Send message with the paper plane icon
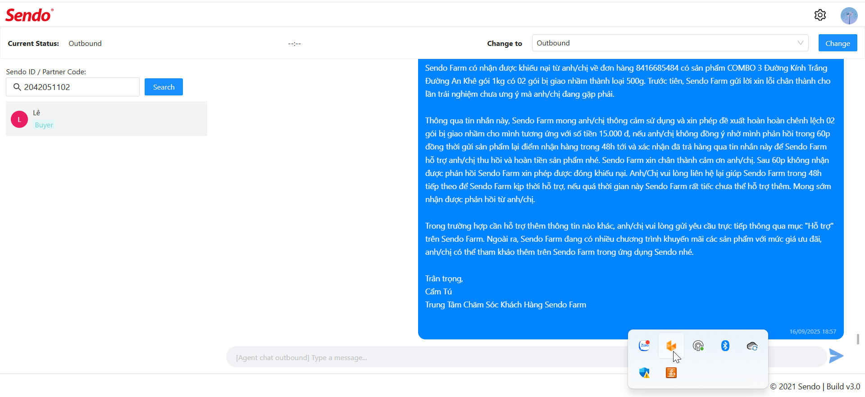This screenshot has width=865, height=397. 836,356
